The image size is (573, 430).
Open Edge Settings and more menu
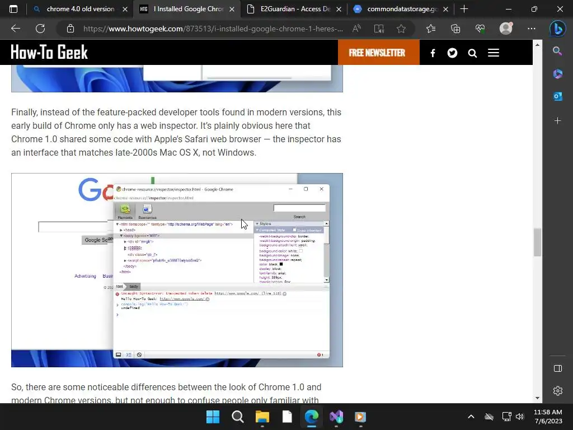[x=532, y=29]
